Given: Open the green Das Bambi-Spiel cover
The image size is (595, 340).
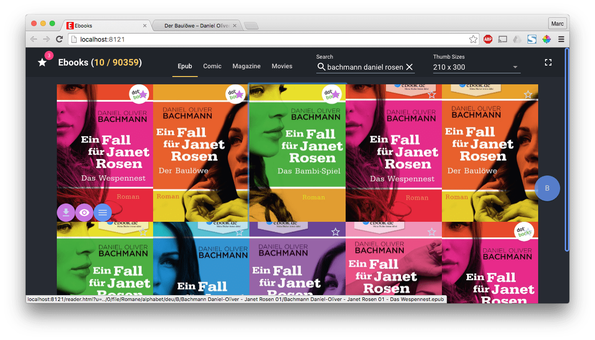Looking at the screenshot, I should [x=297, y=153].
